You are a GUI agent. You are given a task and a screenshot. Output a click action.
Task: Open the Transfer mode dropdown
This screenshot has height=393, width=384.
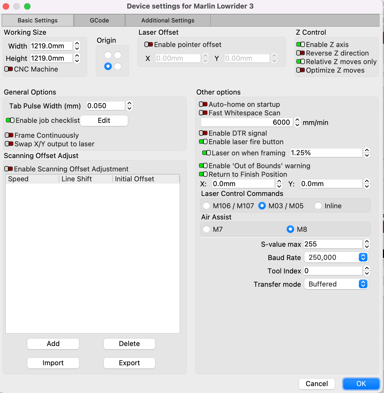336,284
